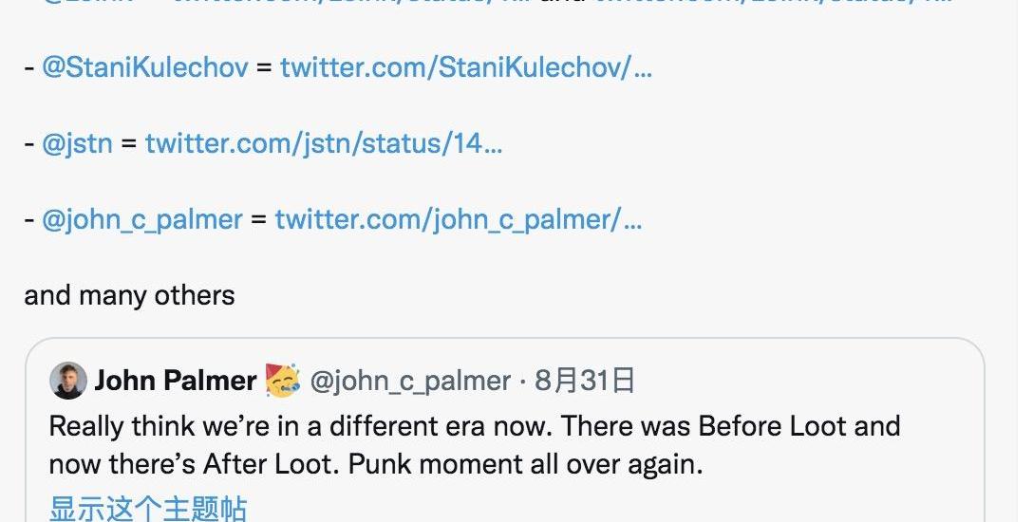Click the "and many others" text
The height and width of the screenshot is (522, 1033).
pyautogui.click(x=129, y=295)
